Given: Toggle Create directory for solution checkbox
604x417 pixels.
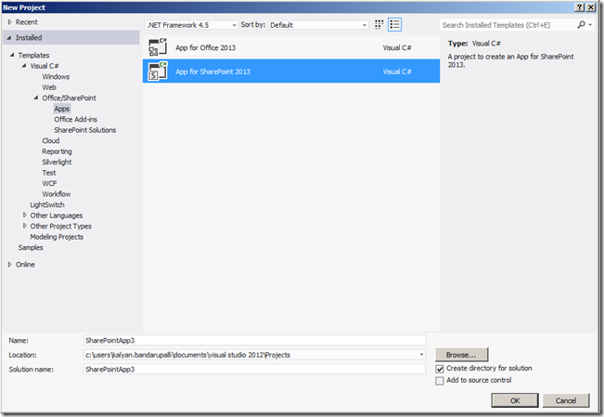Looking at the screenshot, I should (440, 369).
